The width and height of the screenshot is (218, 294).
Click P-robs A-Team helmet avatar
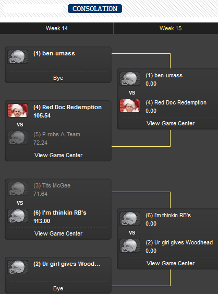[x=18, y=138]
